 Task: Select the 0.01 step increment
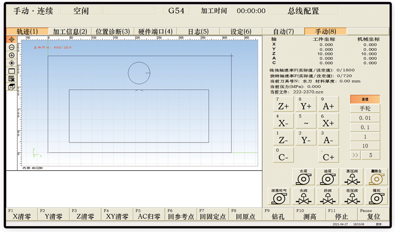[x=365, y=118]
